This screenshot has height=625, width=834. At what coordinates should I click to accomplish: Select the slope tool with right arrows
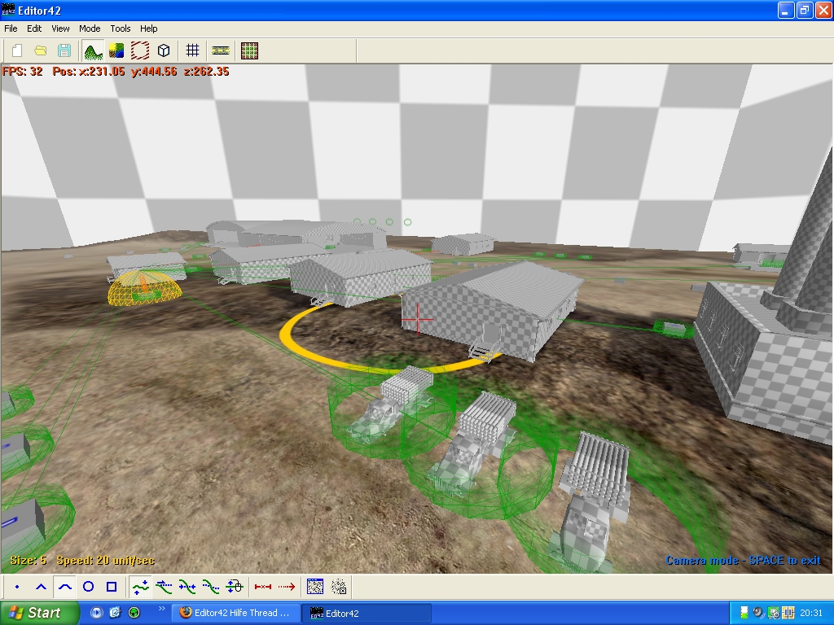coord(164,587)
